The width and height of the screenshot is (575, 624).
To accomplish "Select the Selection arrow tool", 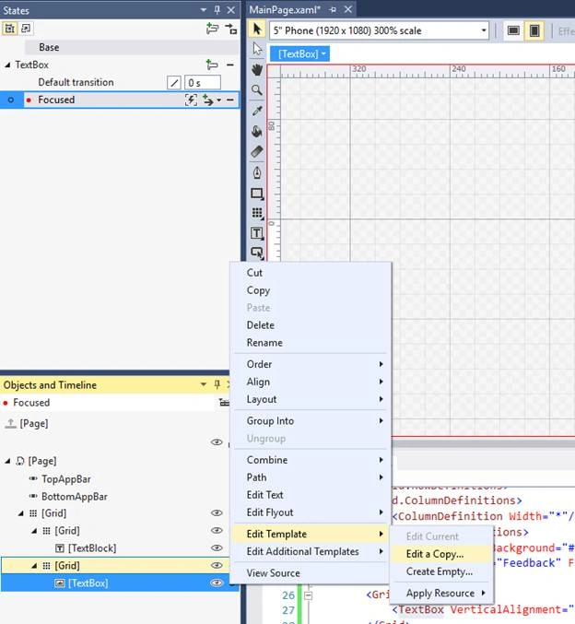I will (257, 29).
